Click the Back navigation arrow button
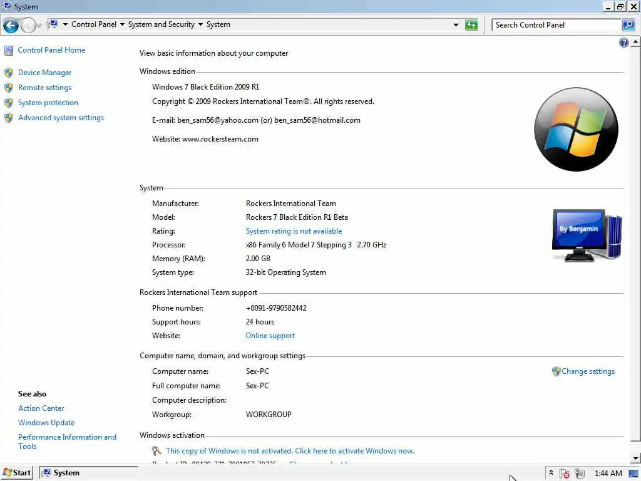 tap(11, 26)
